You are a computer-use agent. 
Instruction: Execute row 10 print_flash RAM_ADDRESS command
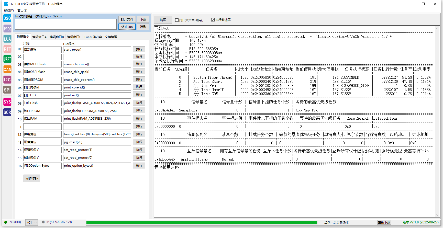click(x=139, y=118)
